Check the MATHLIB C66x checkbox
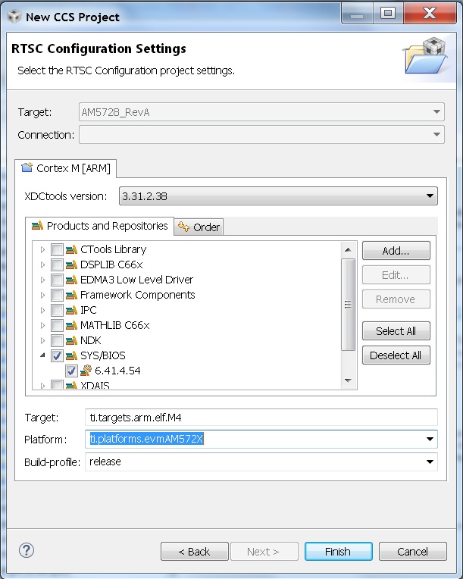463x579 pixels. [x=57, y=325]
